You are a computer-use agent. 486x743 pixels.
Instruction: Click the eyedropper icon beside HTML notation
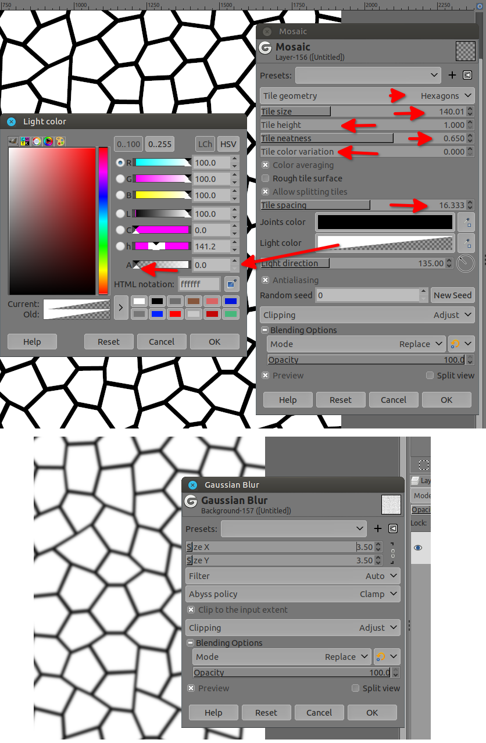(x=231, y=284)
